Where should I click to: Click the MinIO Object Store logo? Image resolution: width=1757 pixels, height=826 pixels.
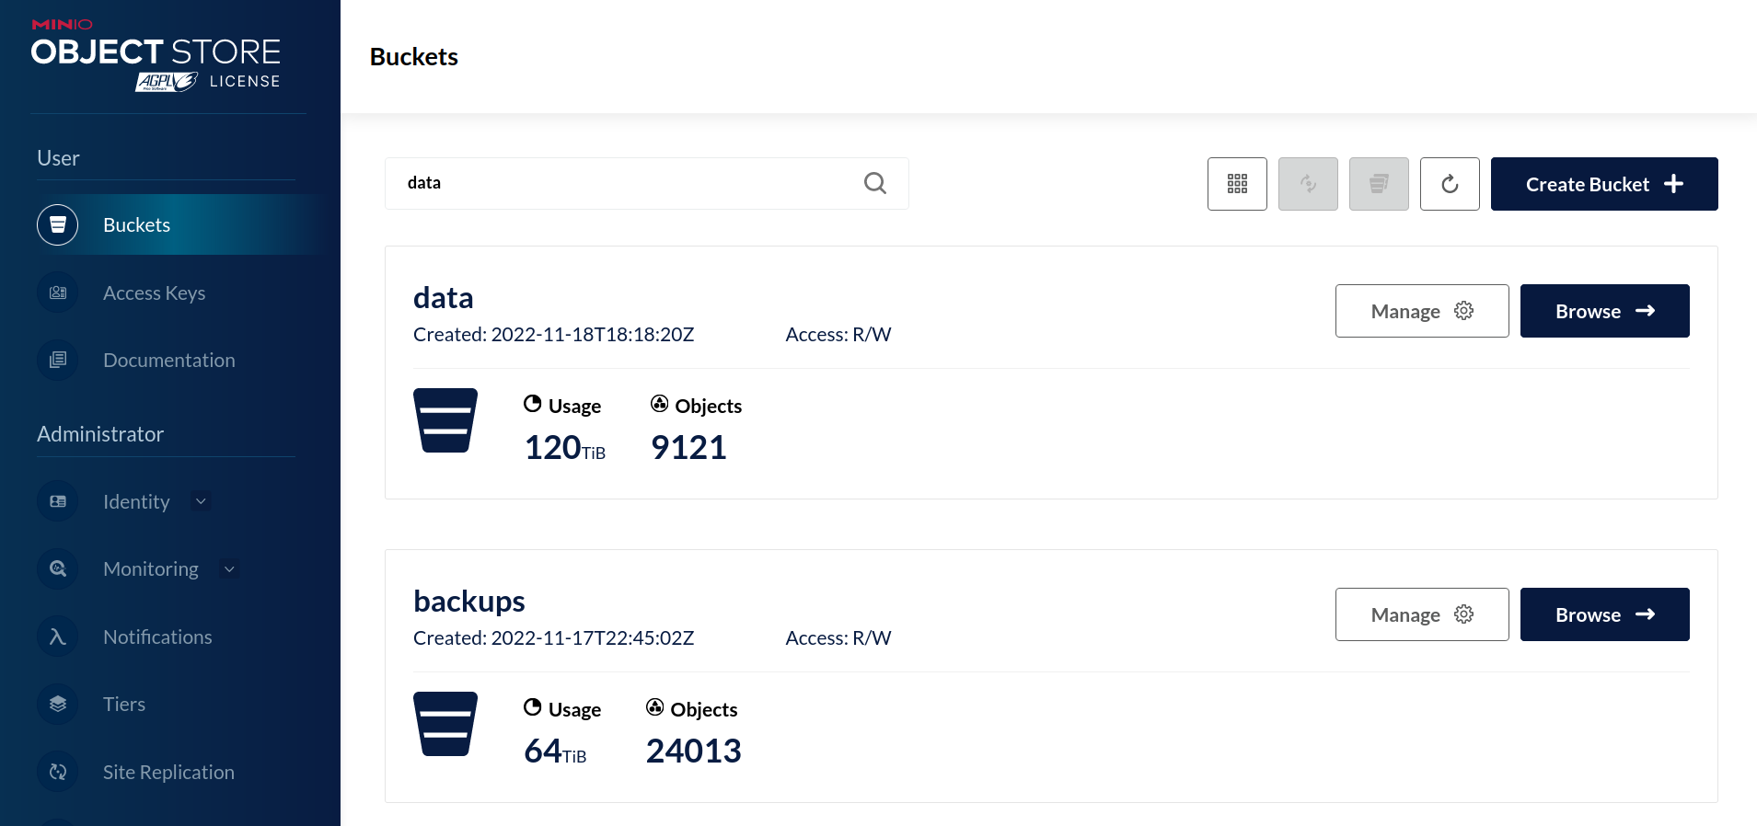[x=156, y=55]
